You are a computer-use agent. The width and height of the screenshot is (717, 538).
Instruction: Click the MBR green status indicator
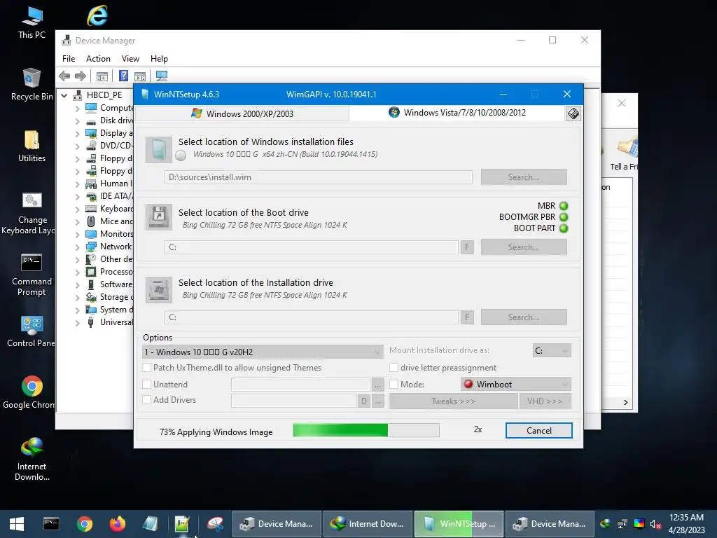[x=564, y=206]
